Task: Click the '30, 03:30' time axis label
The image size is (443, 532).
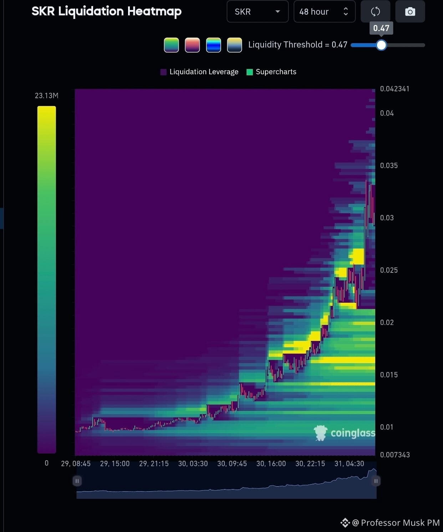Action: 193,463
